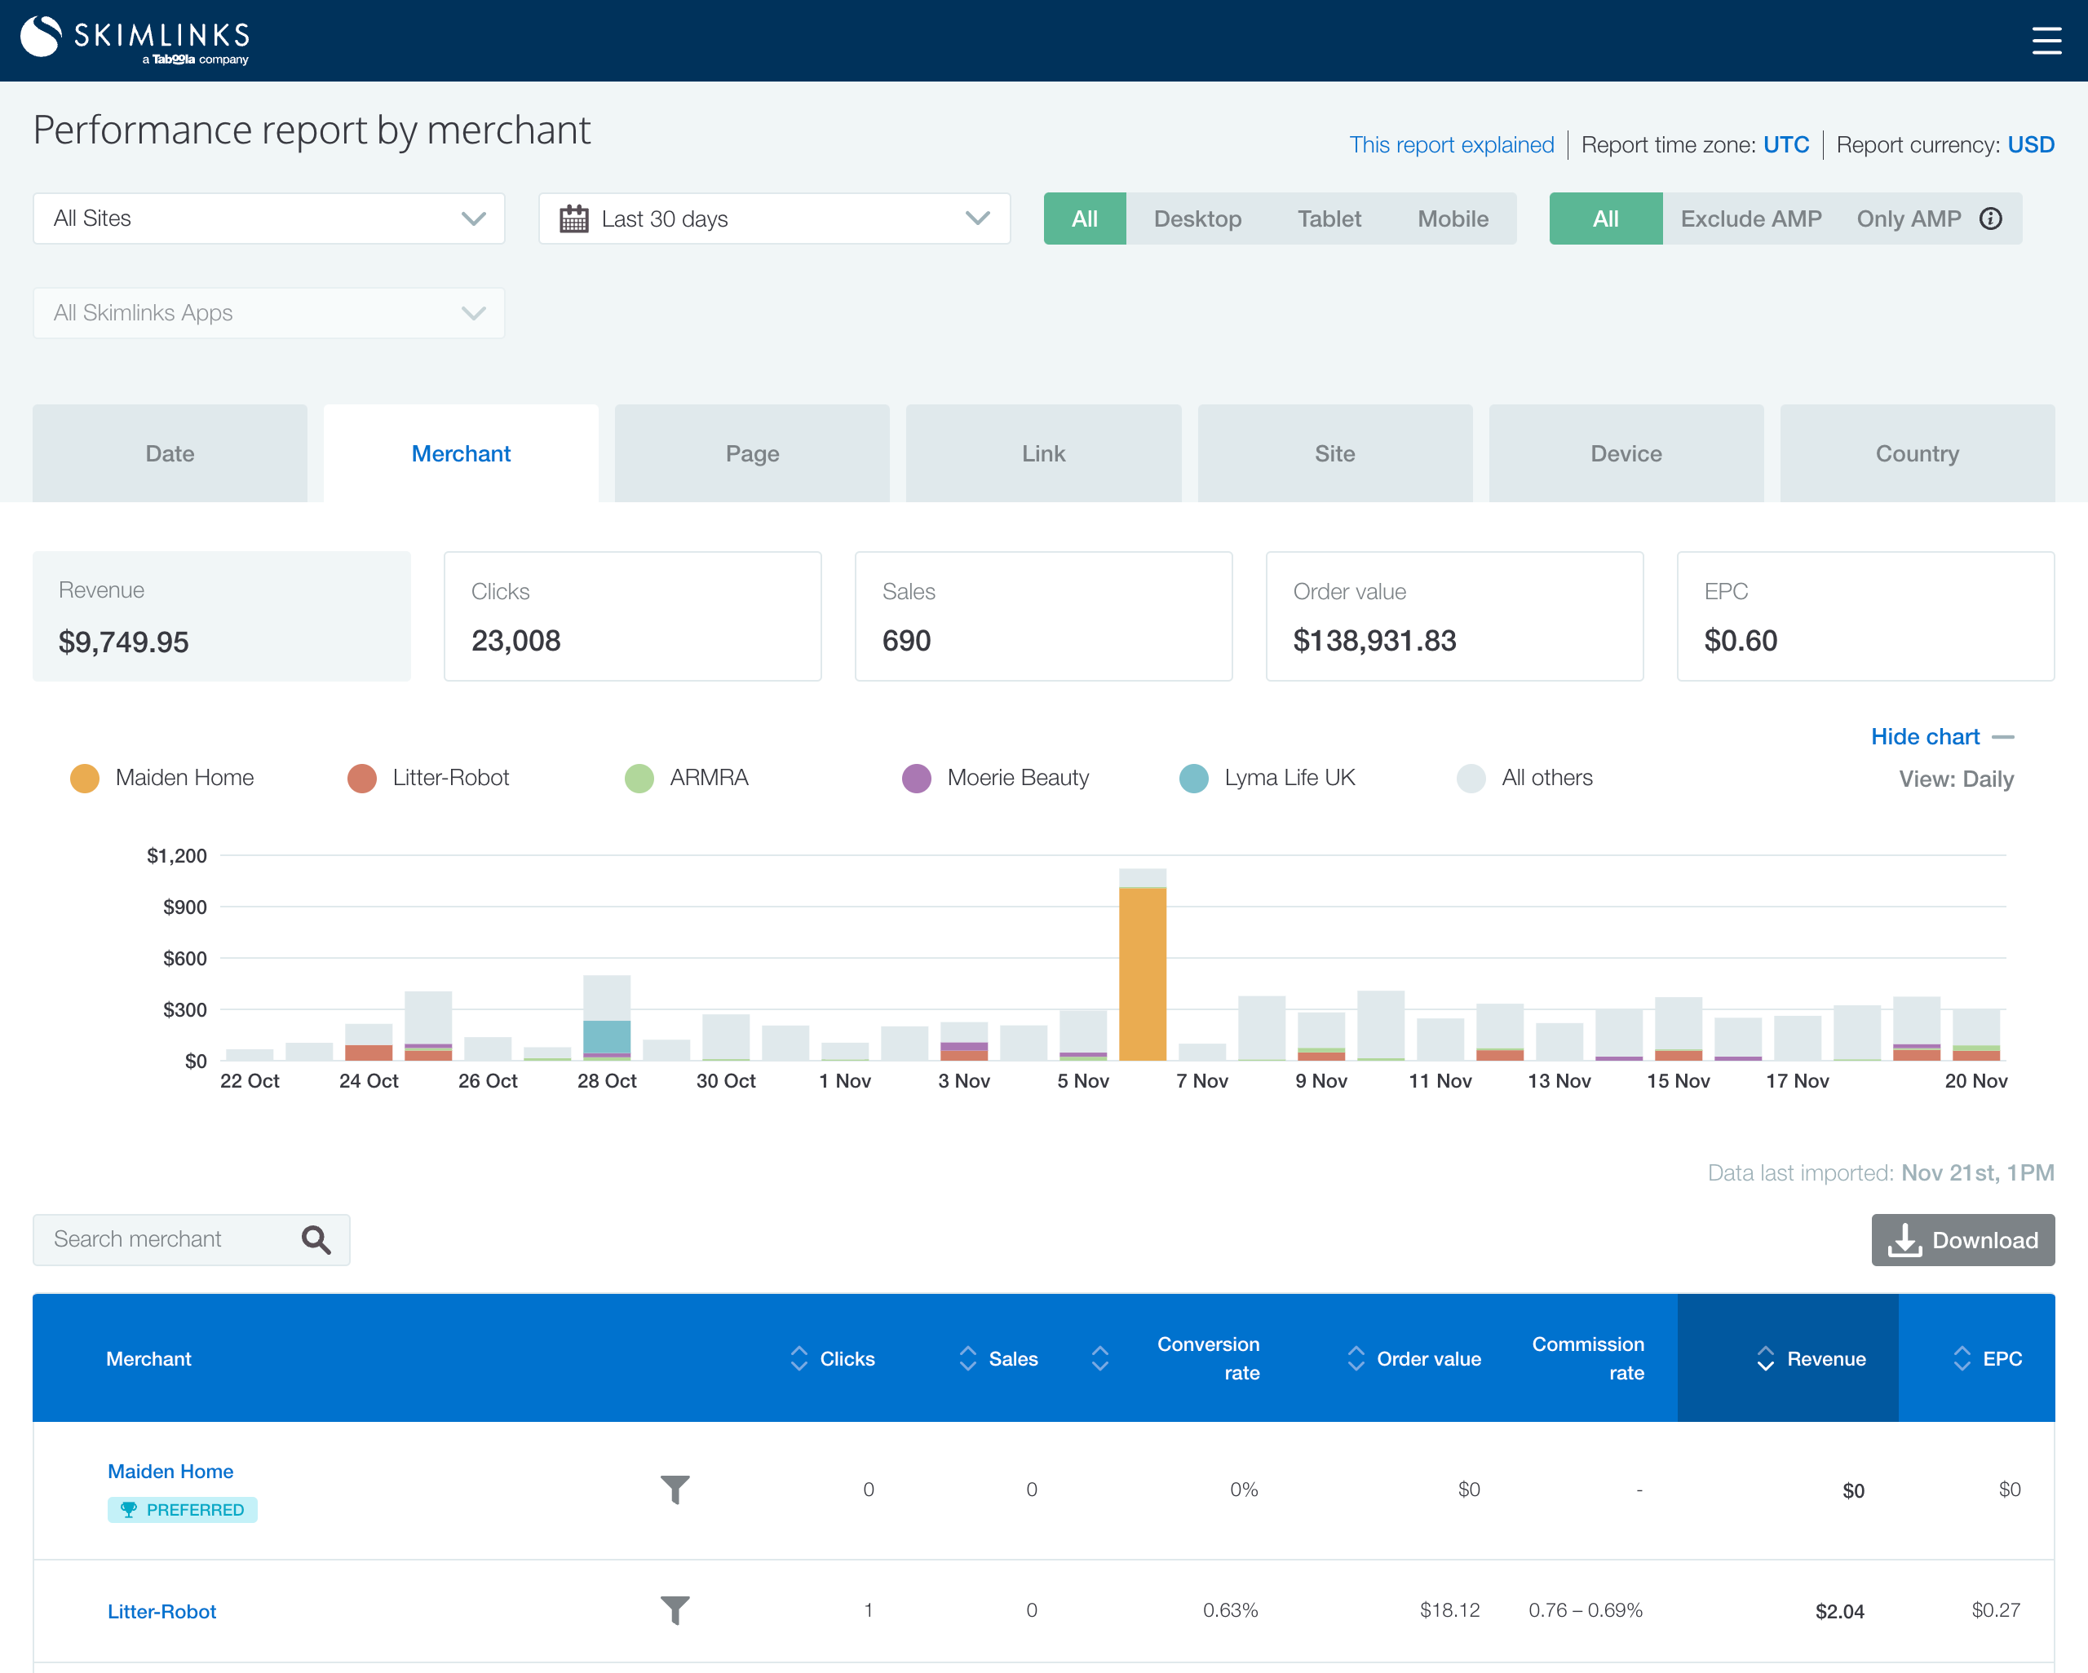The height and width of the screenshot is (1673, 2088).
Task: Click the $18.12 order value cell
Action: 1450,1610
